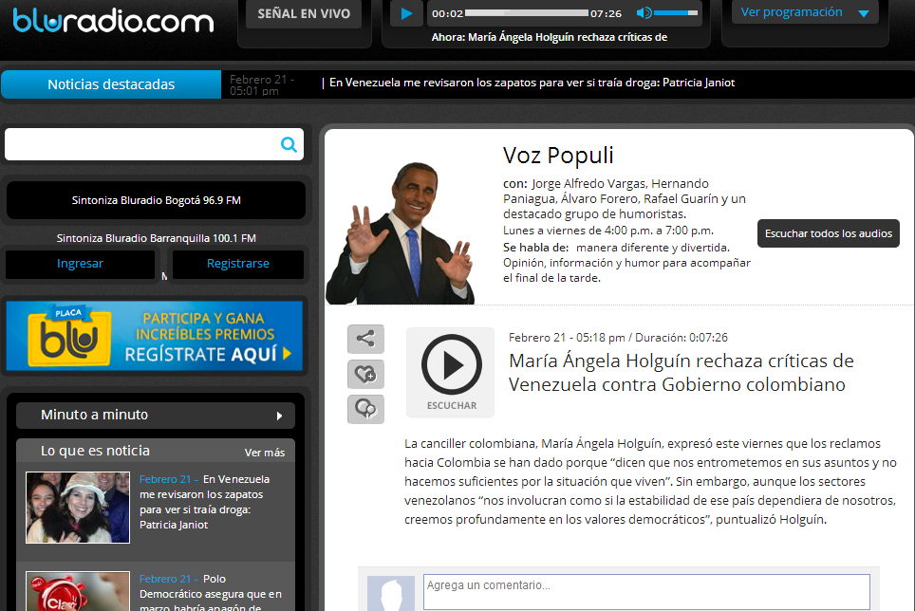Click the comments speech bubble icon
Image resolution: width=915 pixels, height=611 pixels.
pyautogui.click(x=365, y=409)
